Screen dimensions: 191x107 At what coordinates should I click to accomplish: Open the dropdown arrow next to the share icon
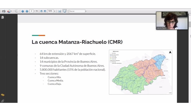pos(11,11)
